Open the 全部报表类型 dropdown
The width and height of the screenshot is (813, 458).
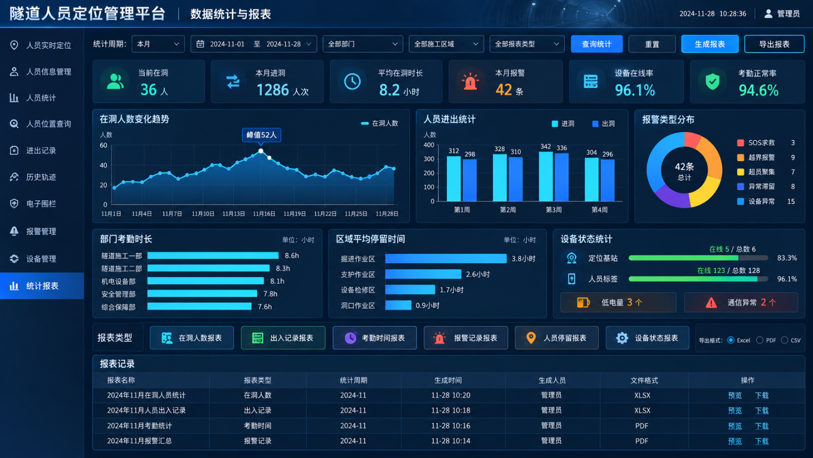pyautogui.click(x=527, y=44)
